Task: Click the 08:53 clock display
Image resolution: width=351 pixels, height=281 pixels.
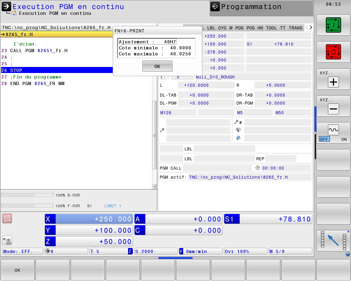Action: (333, 4)
